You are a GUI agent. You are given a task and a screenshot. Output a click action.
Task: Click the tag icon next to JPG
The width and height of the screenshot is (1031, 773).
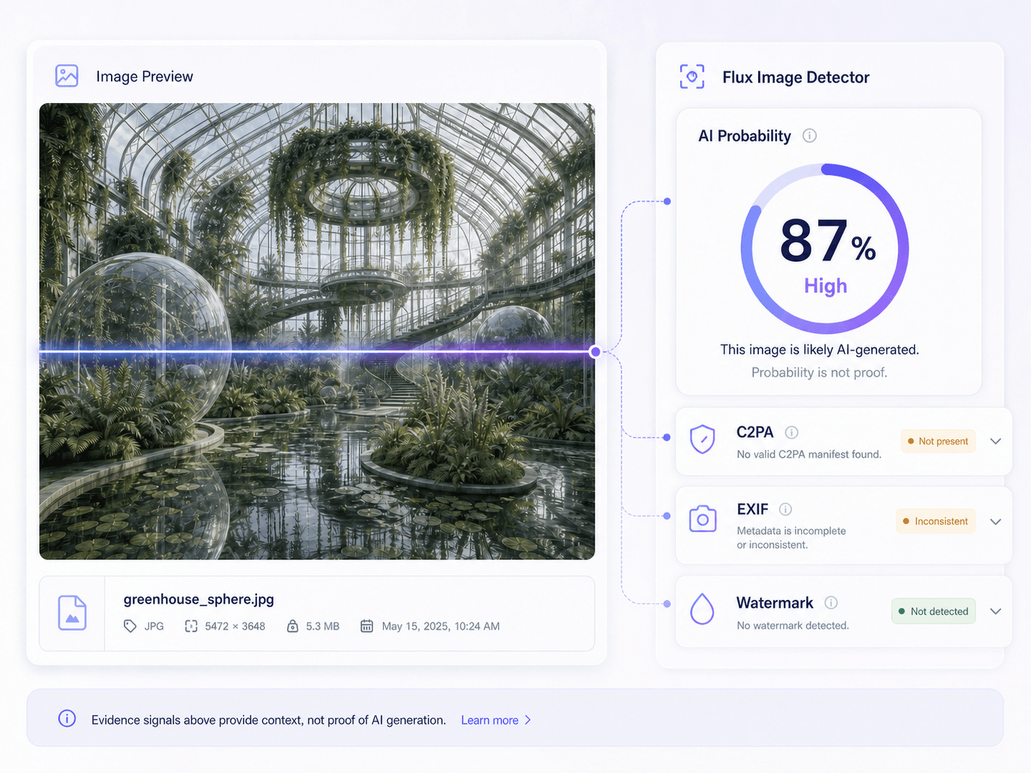(x=130, y=626)
